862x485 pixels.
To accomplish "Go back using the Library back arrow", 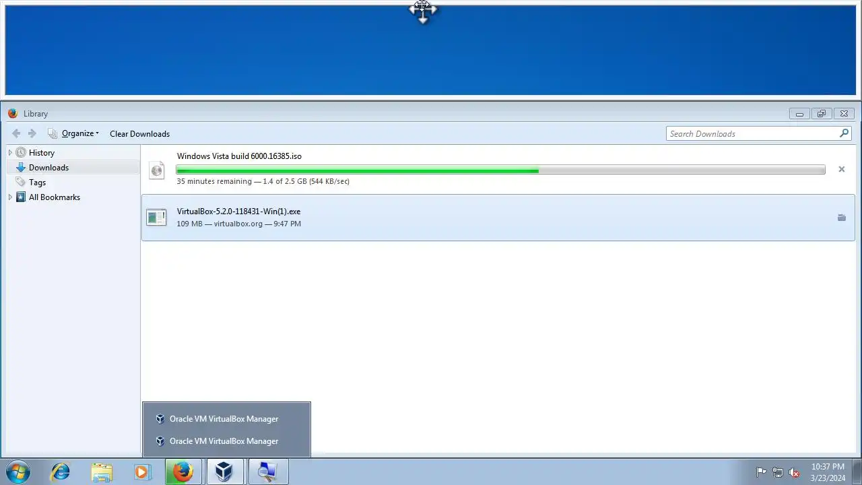I will 16,133.
